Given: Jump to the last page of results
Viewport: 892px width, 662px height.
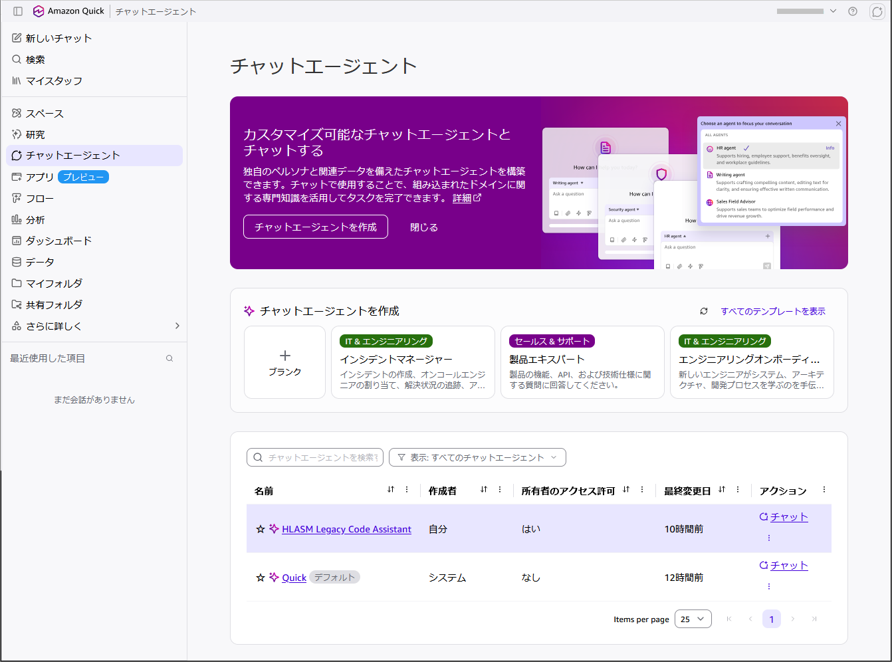Looking at the screenshot, I should click(x=814, y=619).
